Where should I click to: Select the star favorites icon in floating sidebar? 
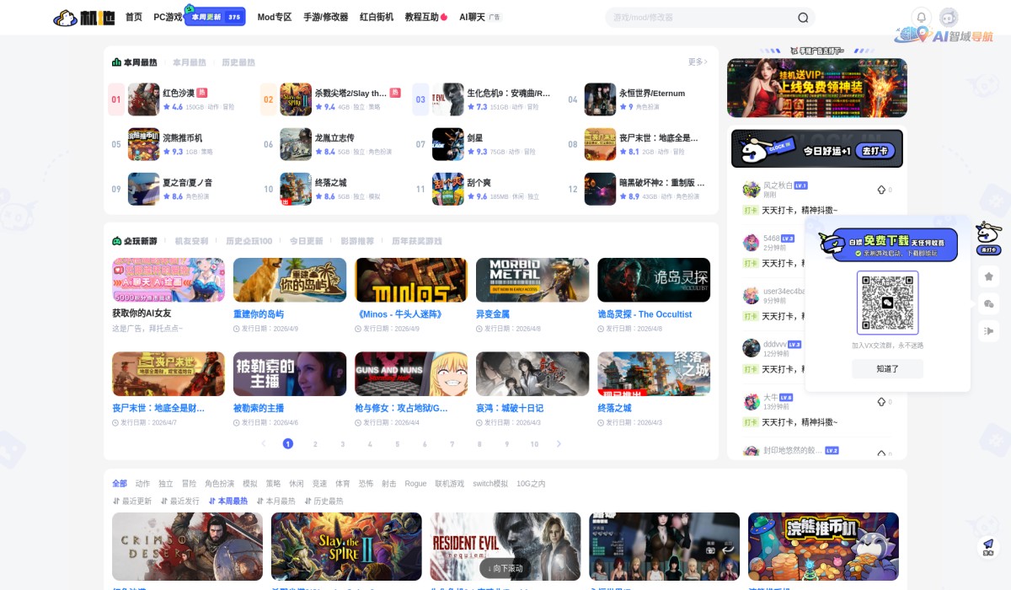988,276
